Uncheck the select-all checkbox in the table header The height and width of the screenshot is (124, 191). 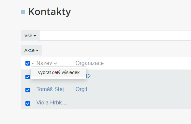pyautogui.click(x=28, y=63)
